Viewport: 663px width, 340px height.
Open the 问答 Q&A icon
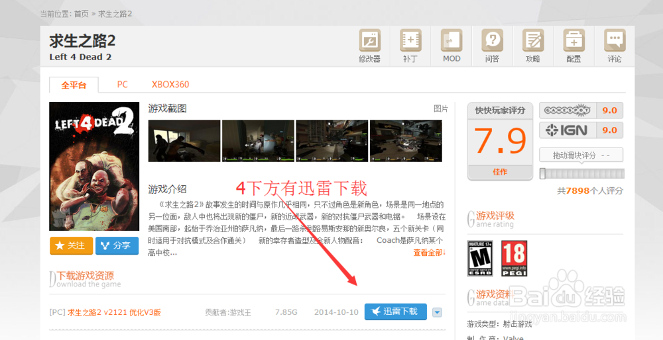[492, 46]
